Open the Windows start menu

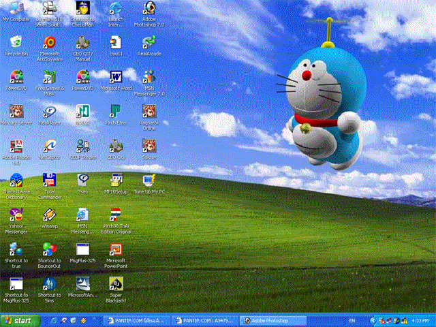(20, 321)
